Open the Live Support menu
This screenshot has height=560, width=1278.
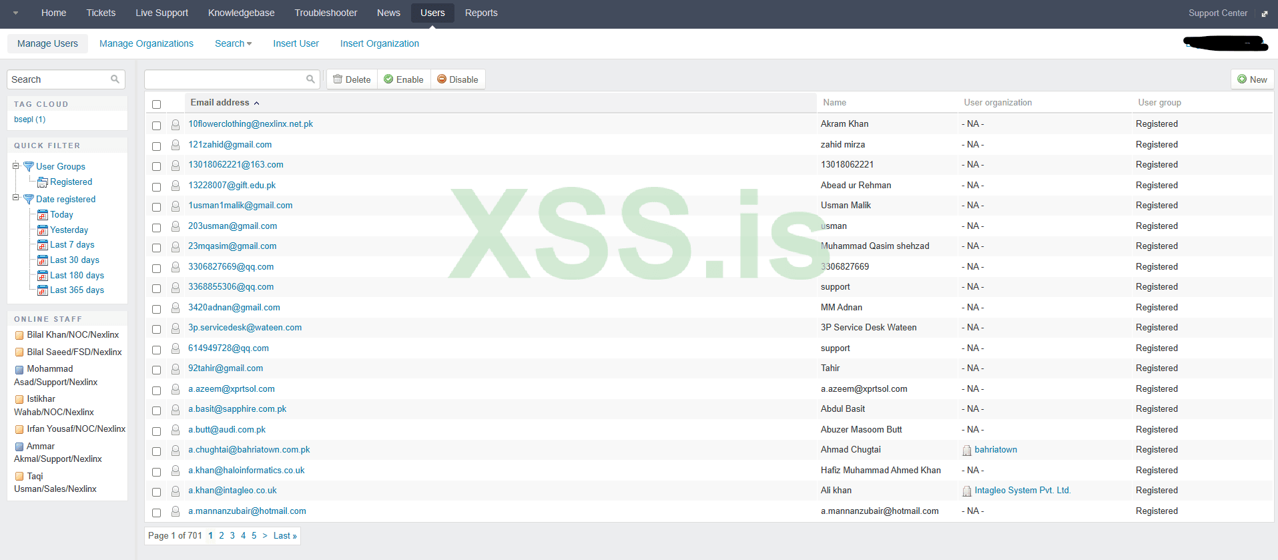point(162,13)
